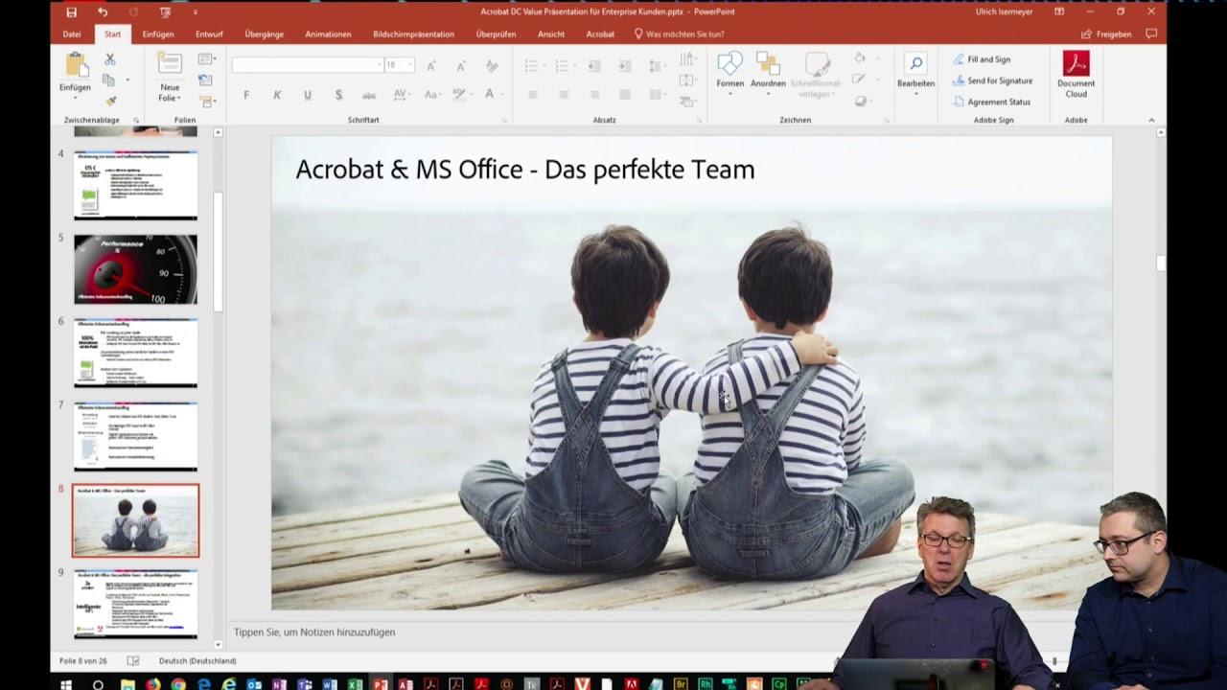Viewport: 1227px width, 690px height.
Task: Toggle text shadow (S)
Action: [x=338, y=95]
